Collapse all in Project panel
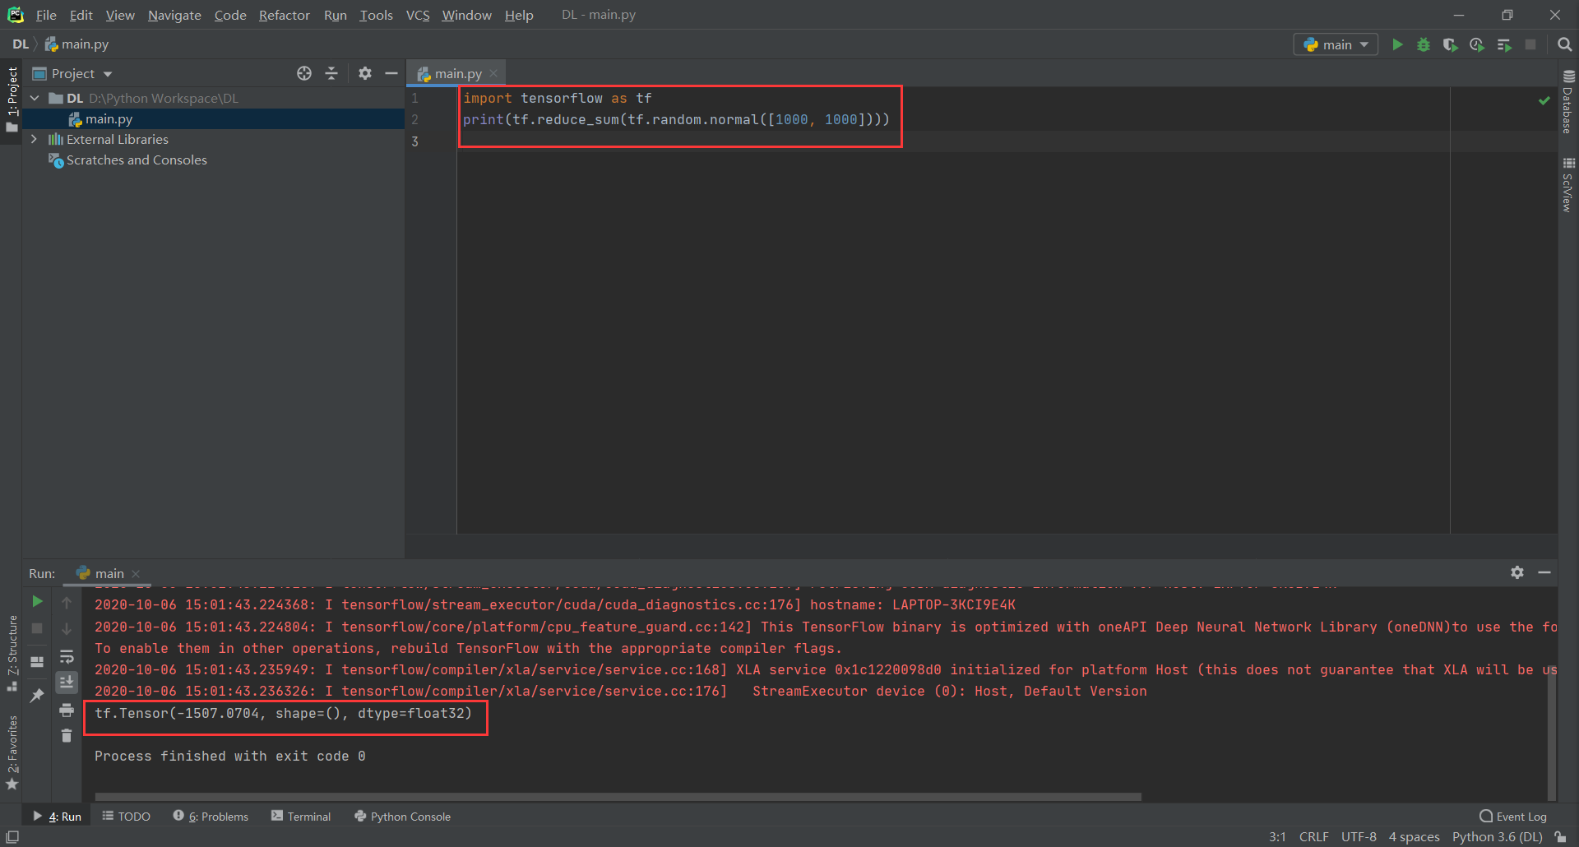This screenshot has width=1579, height=847. point(331,73)
